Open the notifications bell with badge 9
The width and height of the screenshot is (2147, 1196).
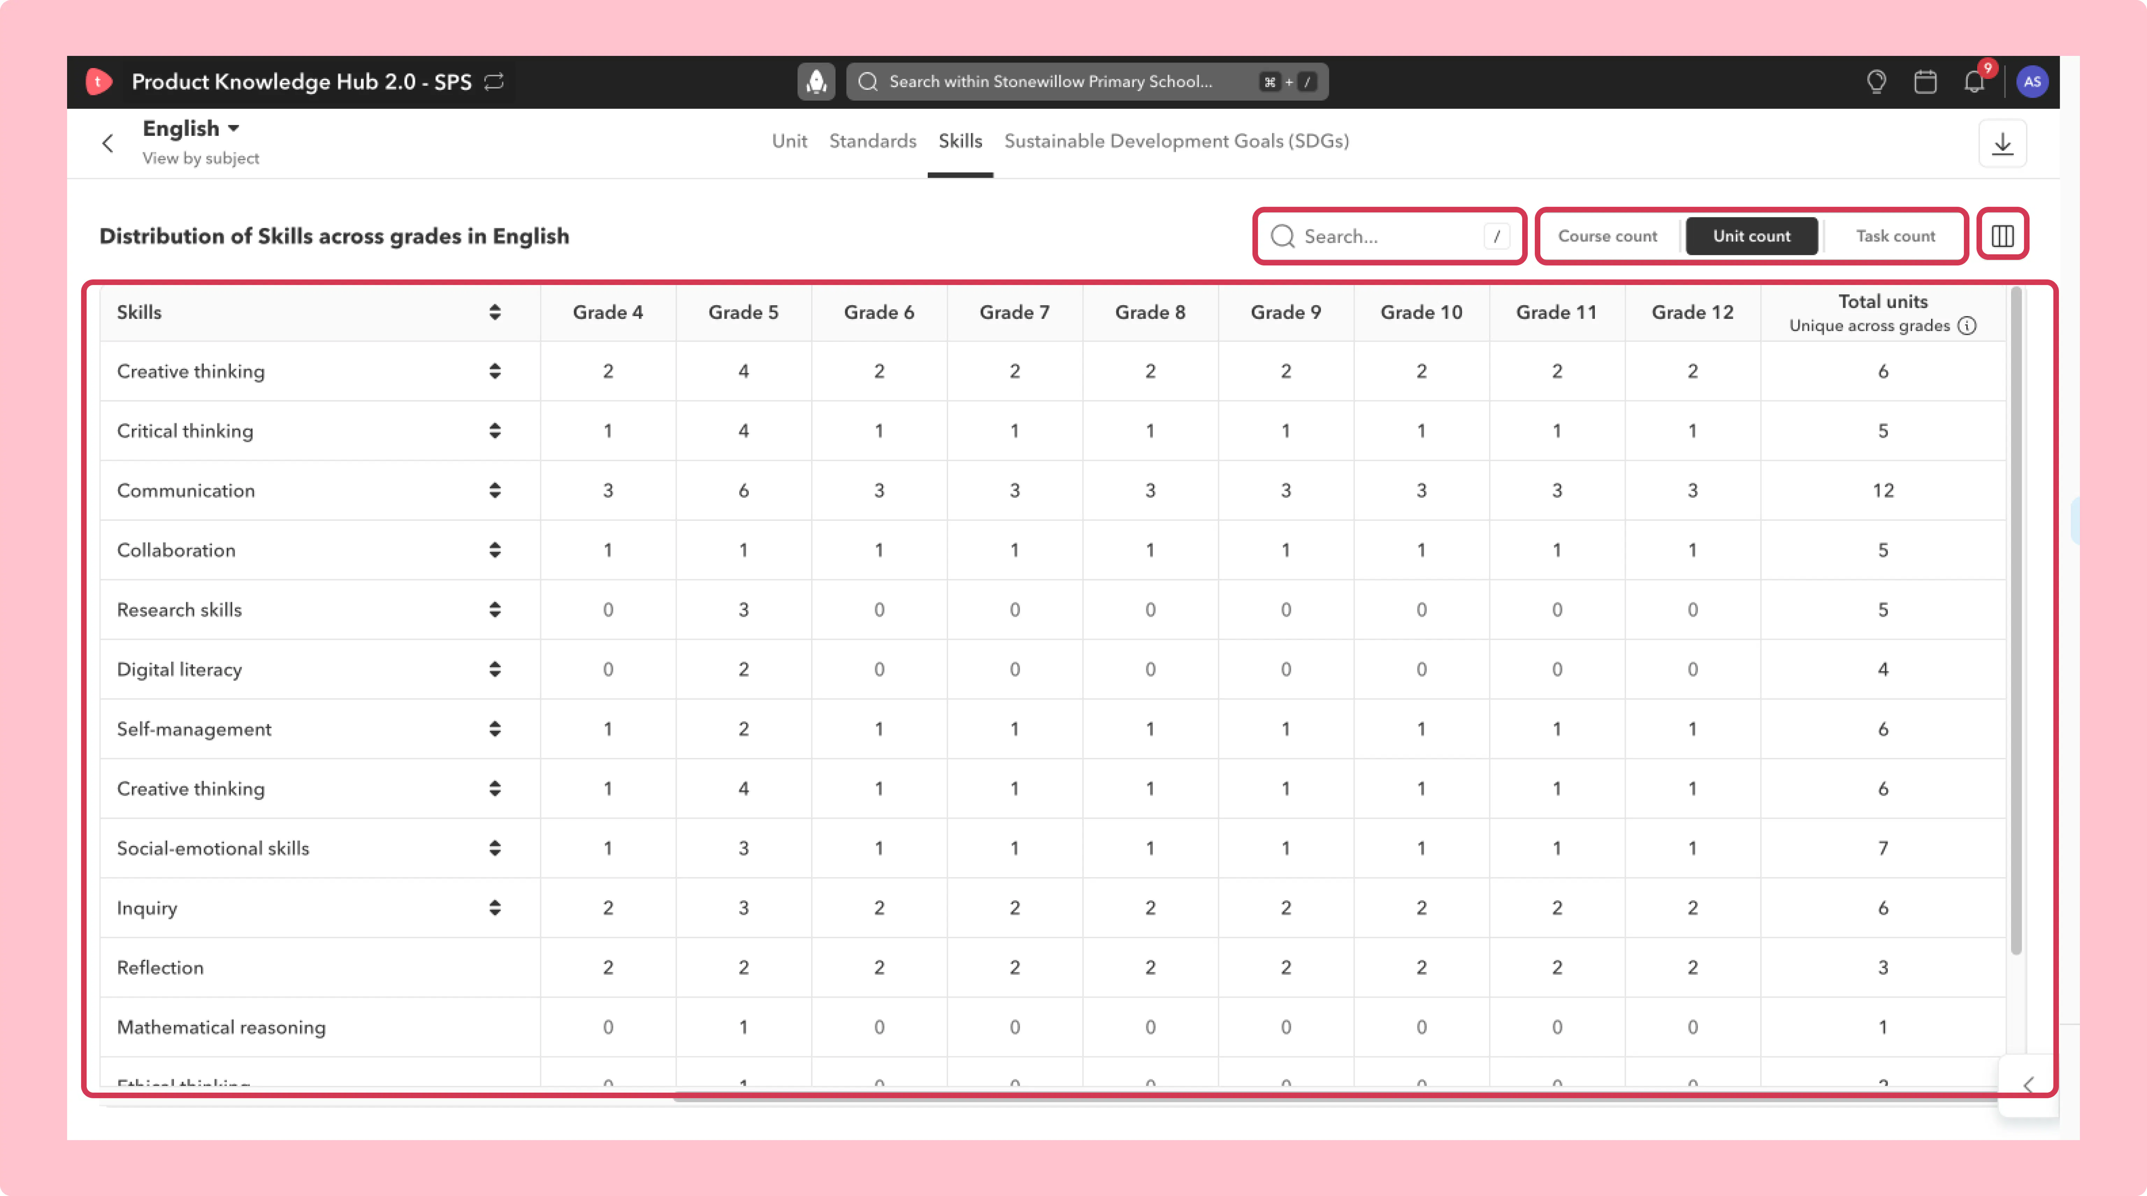tap(1974, 82)
